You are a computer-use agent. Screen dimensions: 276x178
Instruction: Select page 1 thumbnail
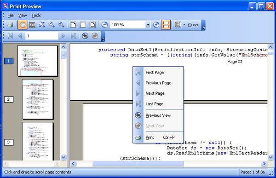click(x=38, y=61)
